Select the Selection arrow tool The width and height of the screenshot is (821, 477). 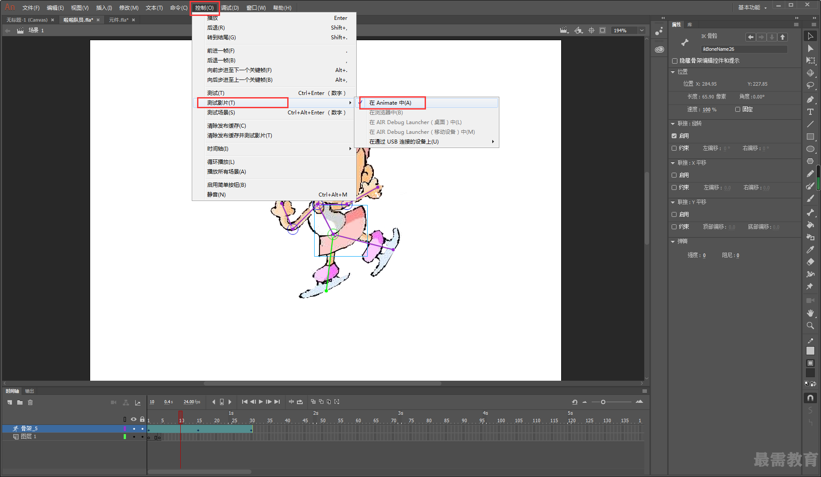point(810,36)
